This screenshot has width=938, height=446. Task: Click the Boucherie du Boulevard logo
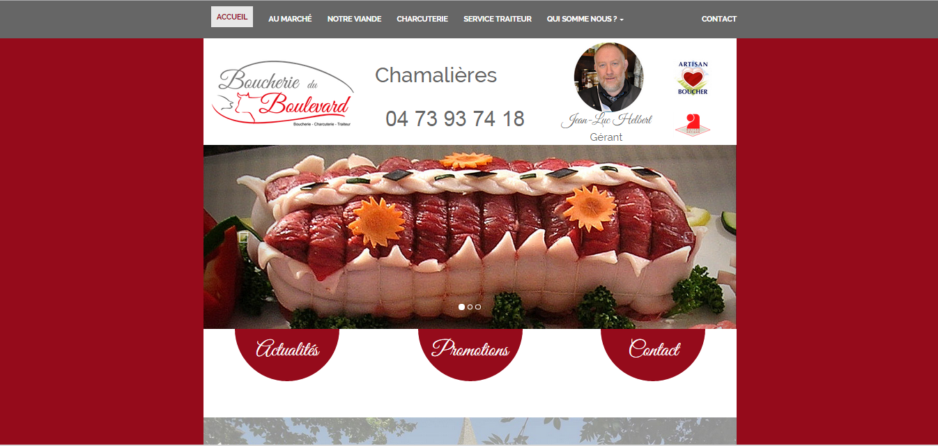283,93
